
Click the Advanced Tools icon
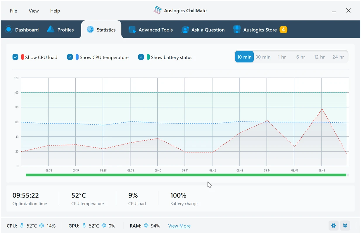pos(132,30)
